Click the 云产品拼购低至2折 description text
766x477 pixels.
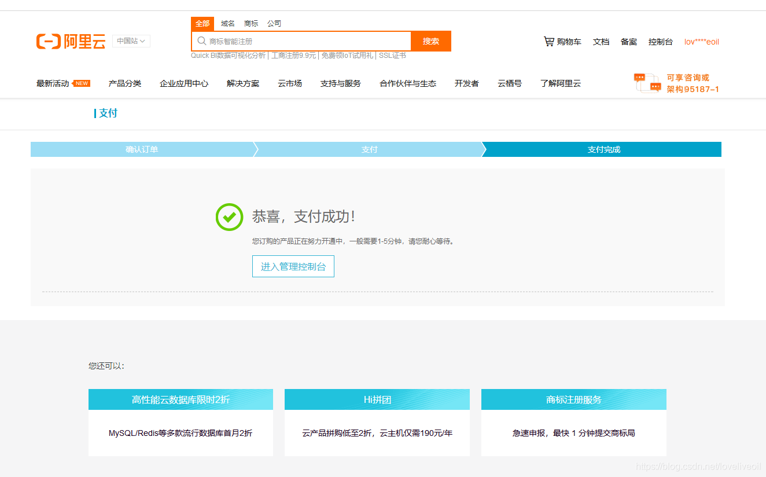tap(377, 433)
